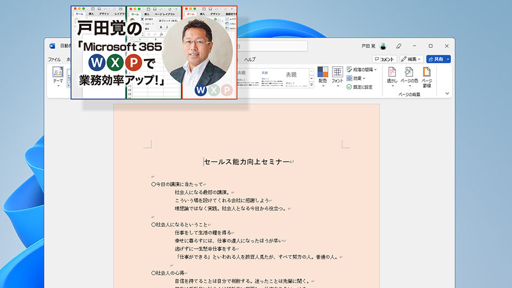The image size is (512, 288).
Task: Click the line starting 幸せに暮らすには
Action: [228, 241]
